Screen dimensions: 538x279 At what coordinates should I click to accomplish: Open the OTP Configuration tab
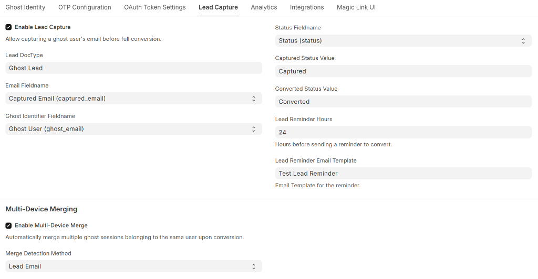pyautogui.click(x=85, y=7)
